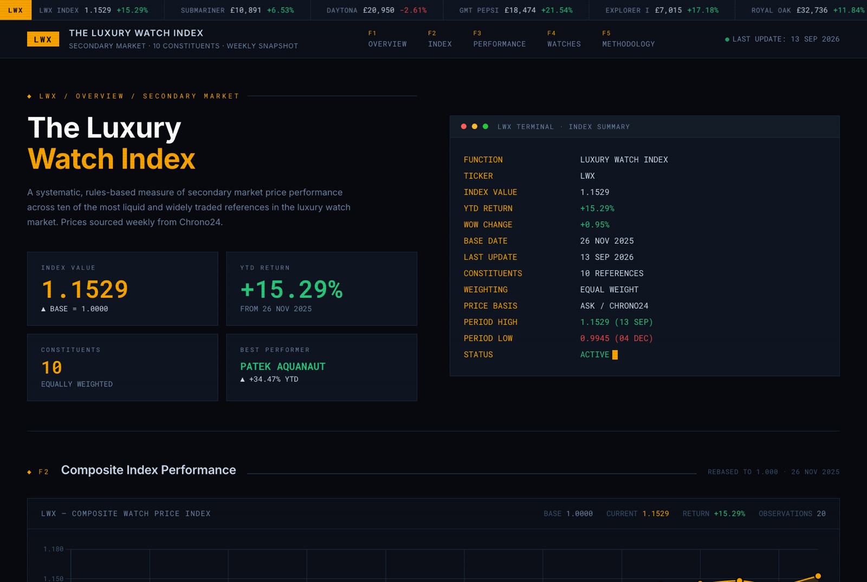Select the Explorer I ticker item
Image resolution: width=867 pixels, height=582 pixels.
click(x=662, y=10)
